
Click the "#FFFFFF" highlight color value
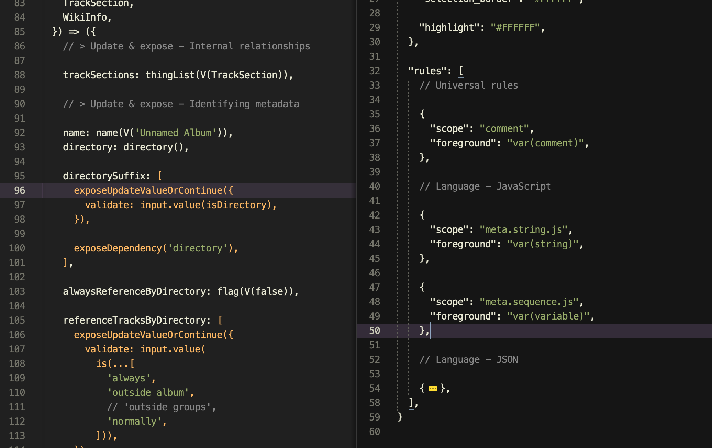[515, 27]
